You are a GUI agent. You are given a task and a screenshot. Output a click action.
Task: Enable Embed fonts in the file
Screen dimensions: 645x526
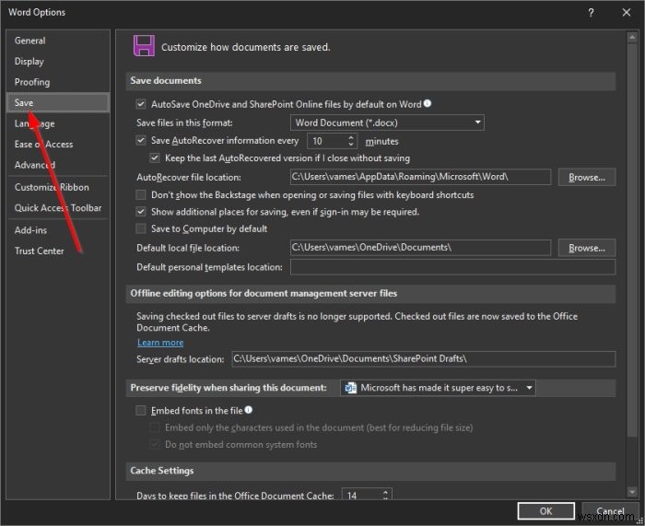click(141, 411)
